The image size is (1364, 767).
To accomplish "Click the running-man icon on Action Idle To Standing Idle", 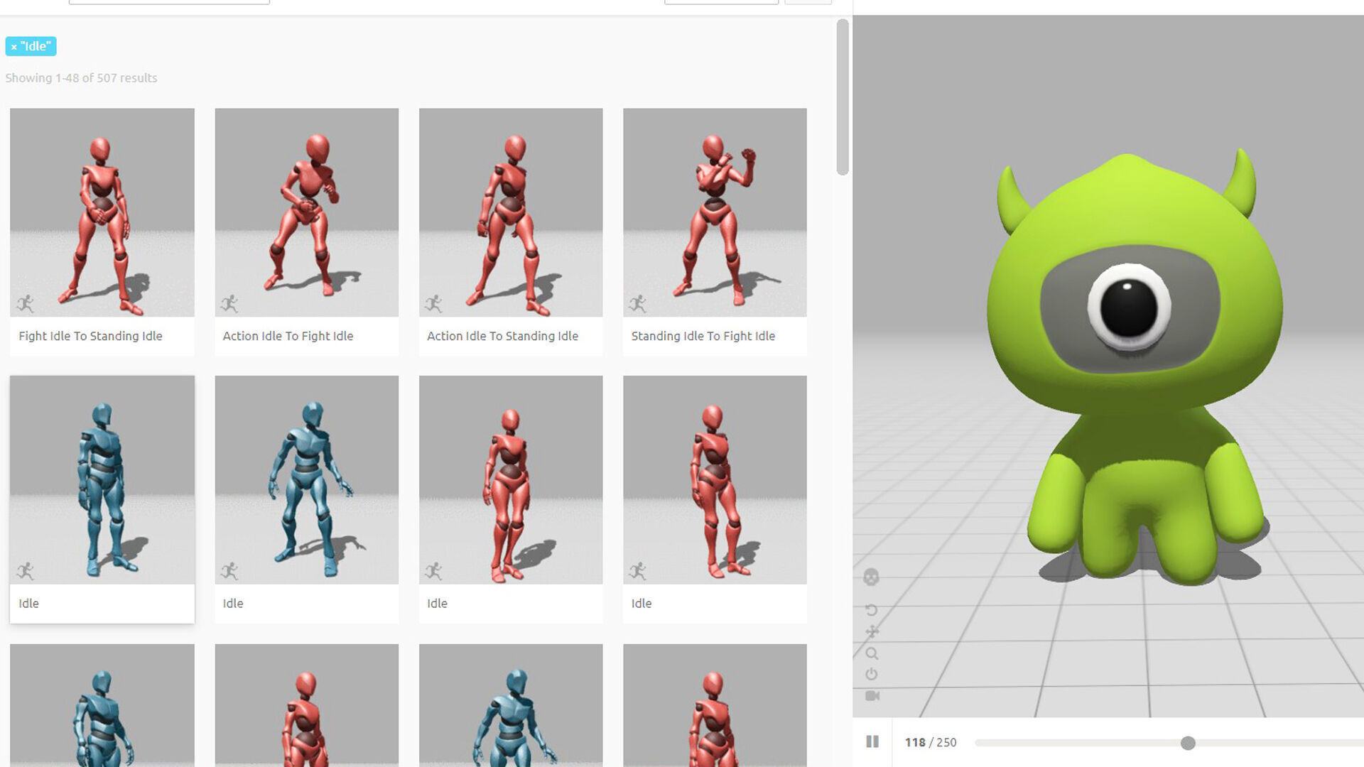I will pyautogui.click(x=434, y=304).
